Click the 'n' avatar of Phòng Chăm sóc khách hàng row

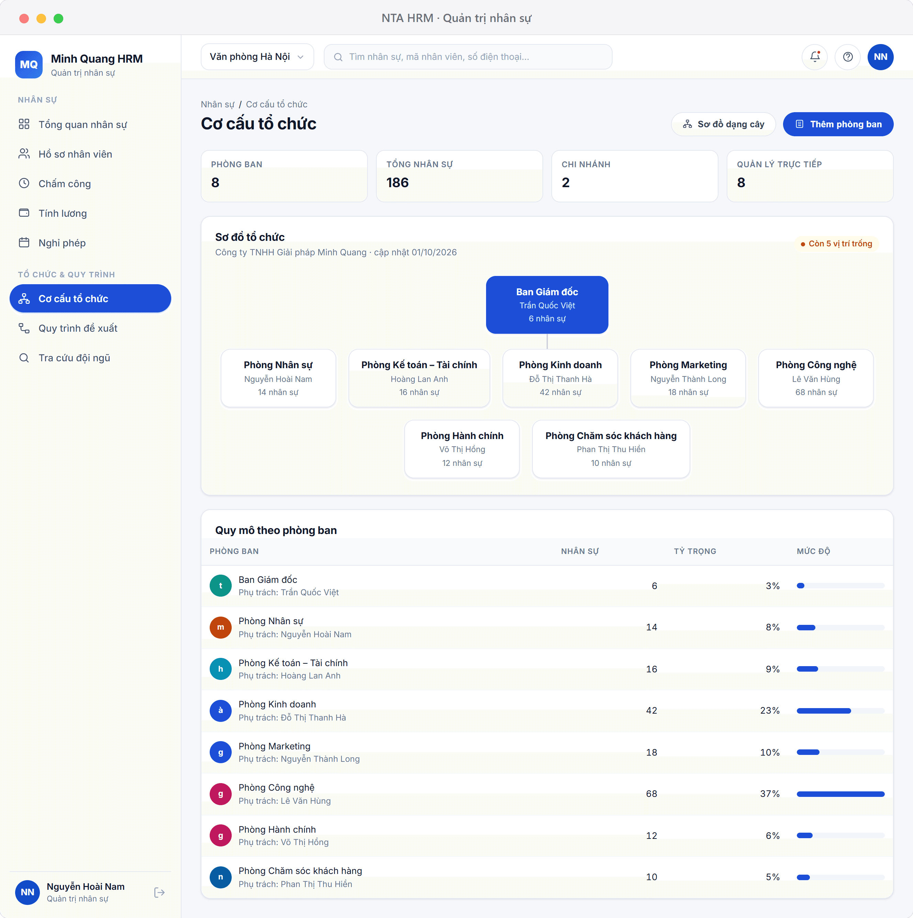click(x=220, y=877)
